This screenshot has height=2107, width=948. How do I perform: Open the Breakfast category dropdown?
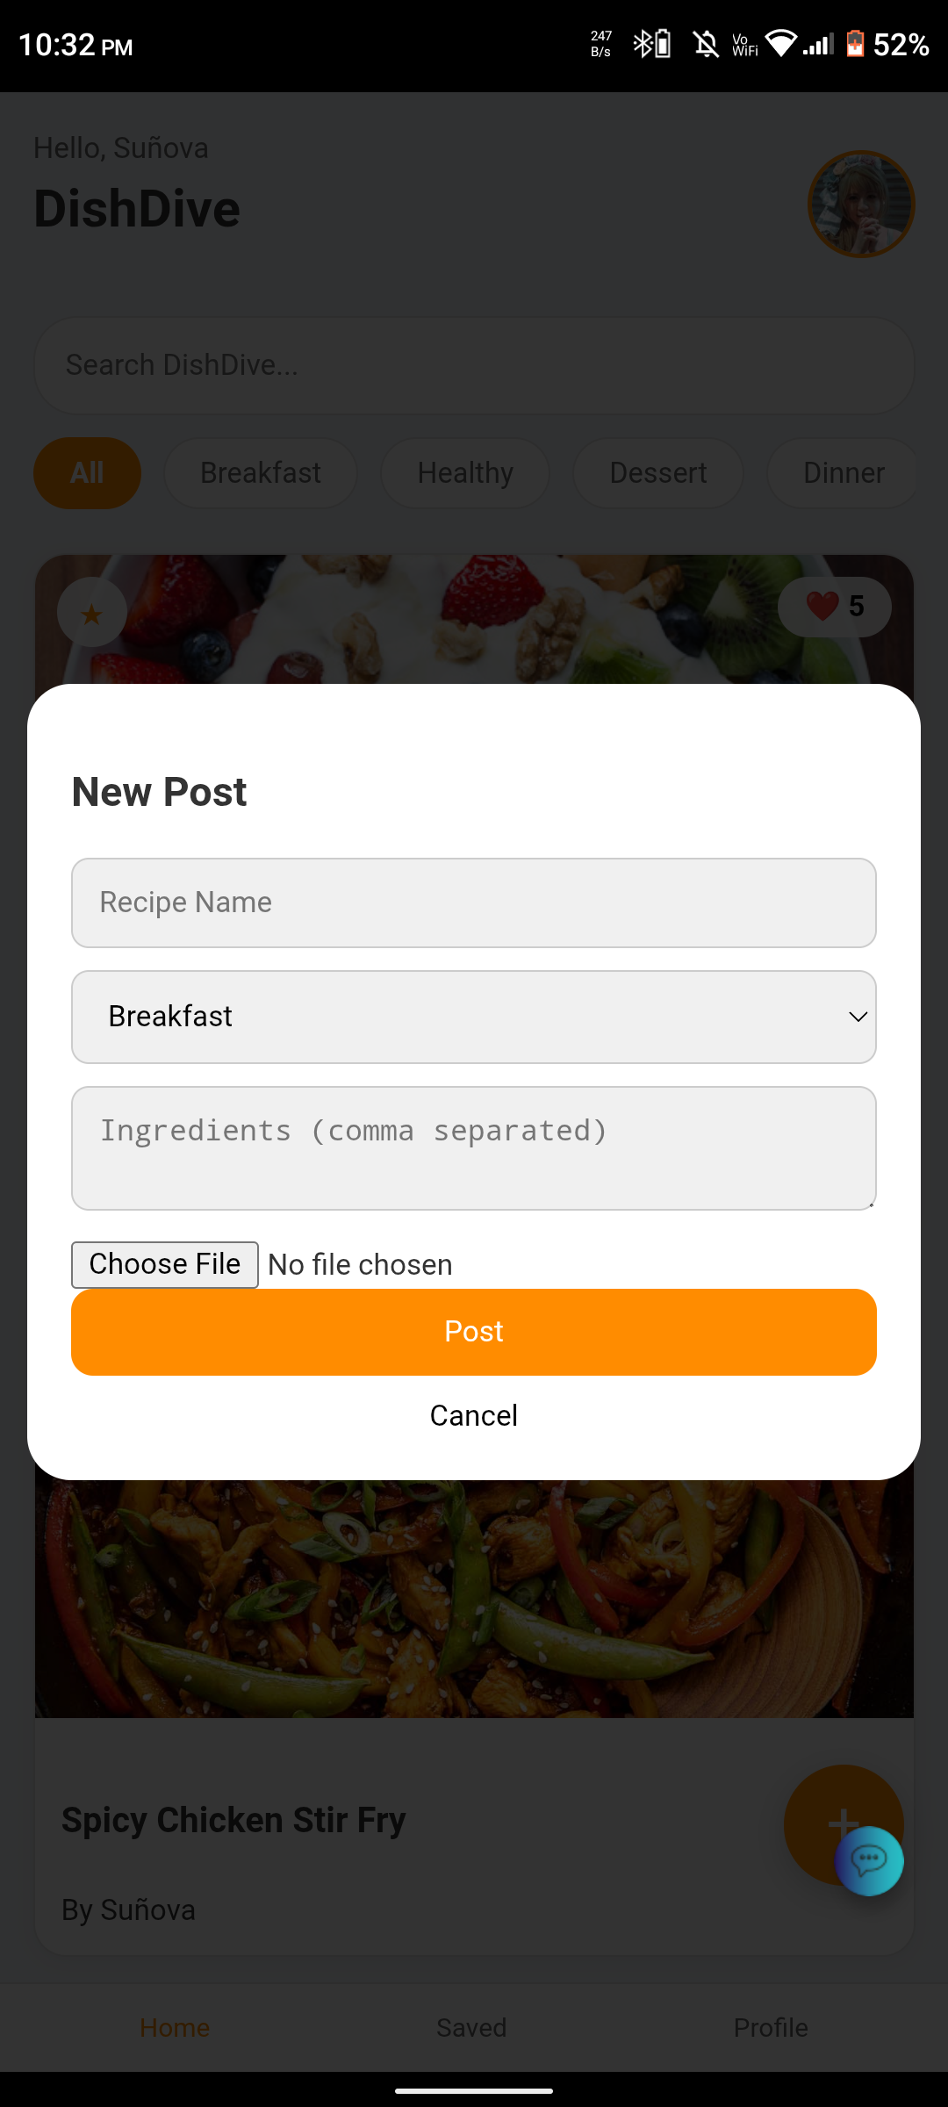click(474, 1017)
